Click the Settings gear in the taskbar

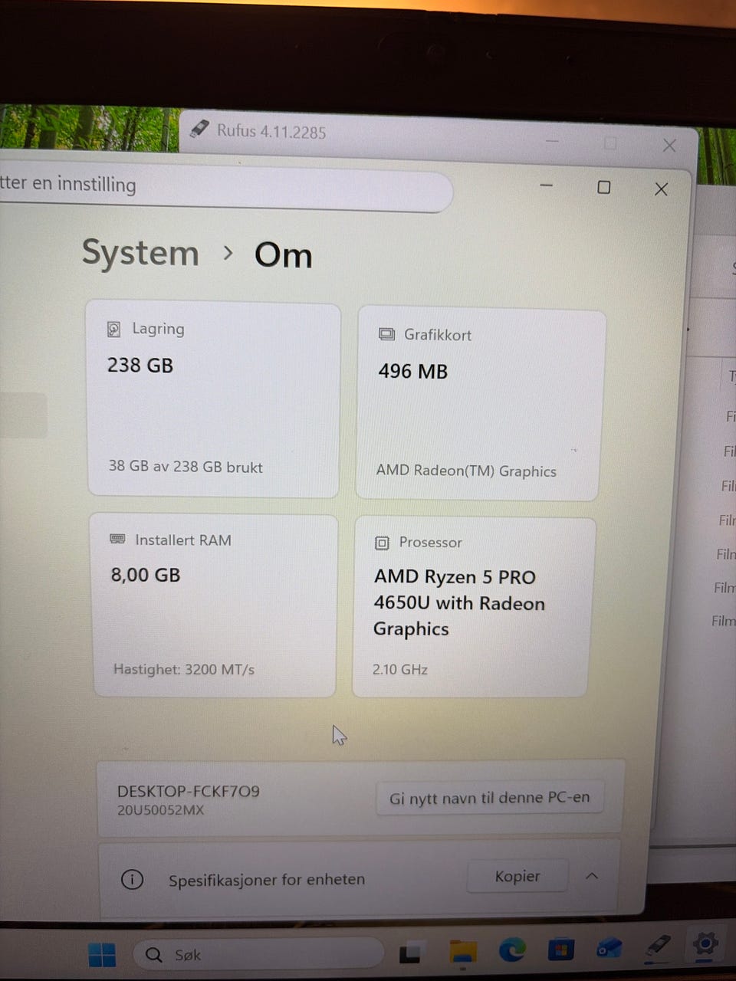705,943
